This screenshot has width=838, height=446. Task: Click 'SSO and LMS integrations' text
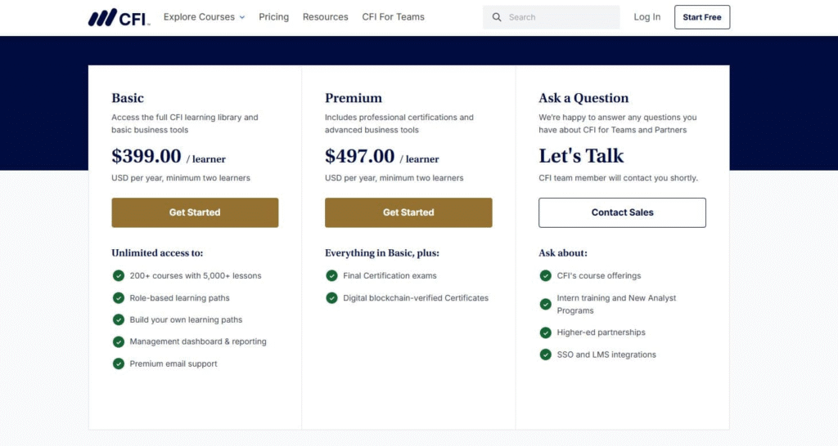pos(606,355)
